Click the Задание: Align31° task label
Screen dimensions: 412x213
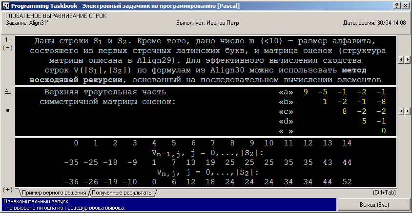click(x=27, y=23)
